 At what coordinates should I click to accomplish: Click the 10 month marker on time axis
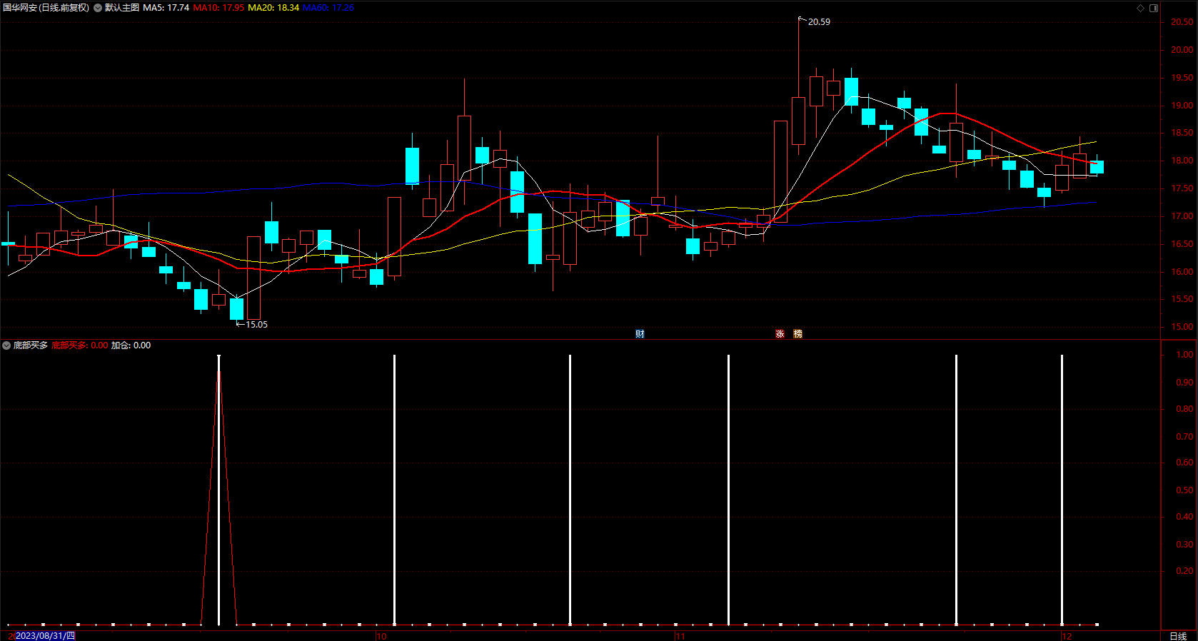381,636
